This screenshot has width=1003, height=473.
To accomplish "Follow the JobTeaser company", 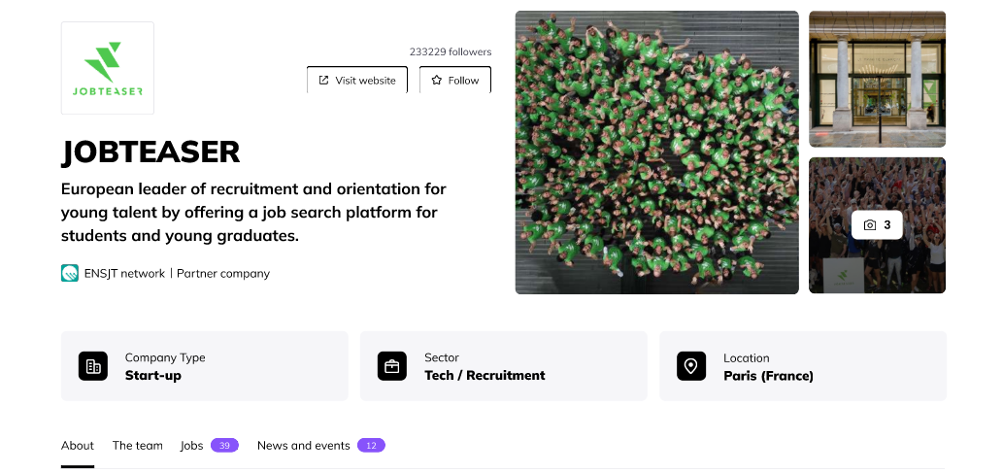I will (x=455, y=80).
